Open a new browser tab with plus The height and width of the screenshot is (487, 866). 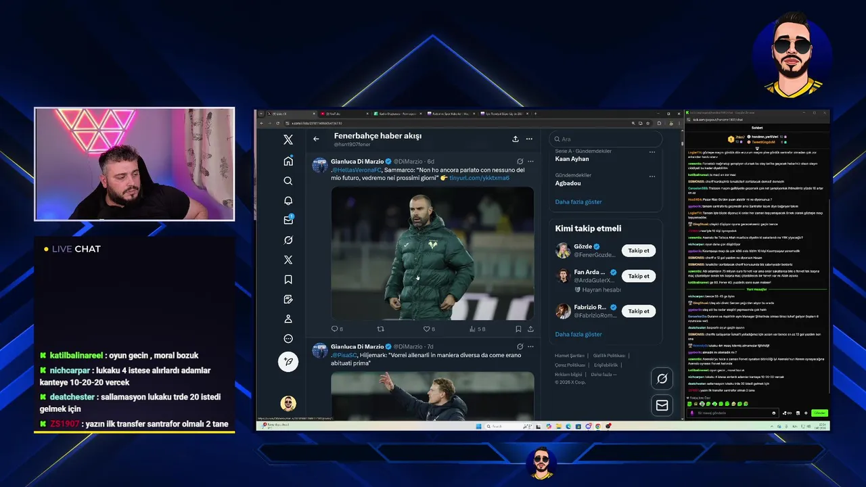click(536, 114)
